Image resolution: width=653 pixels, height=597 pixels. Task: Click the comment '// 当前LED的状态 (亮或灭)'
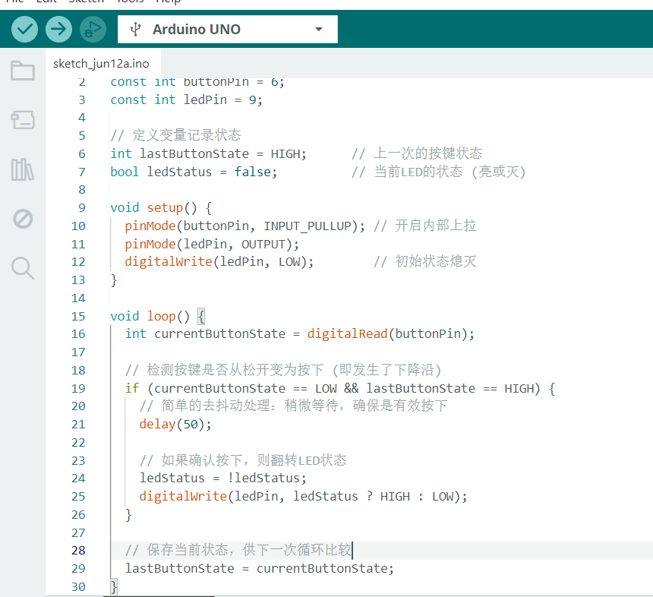point(439,172)
